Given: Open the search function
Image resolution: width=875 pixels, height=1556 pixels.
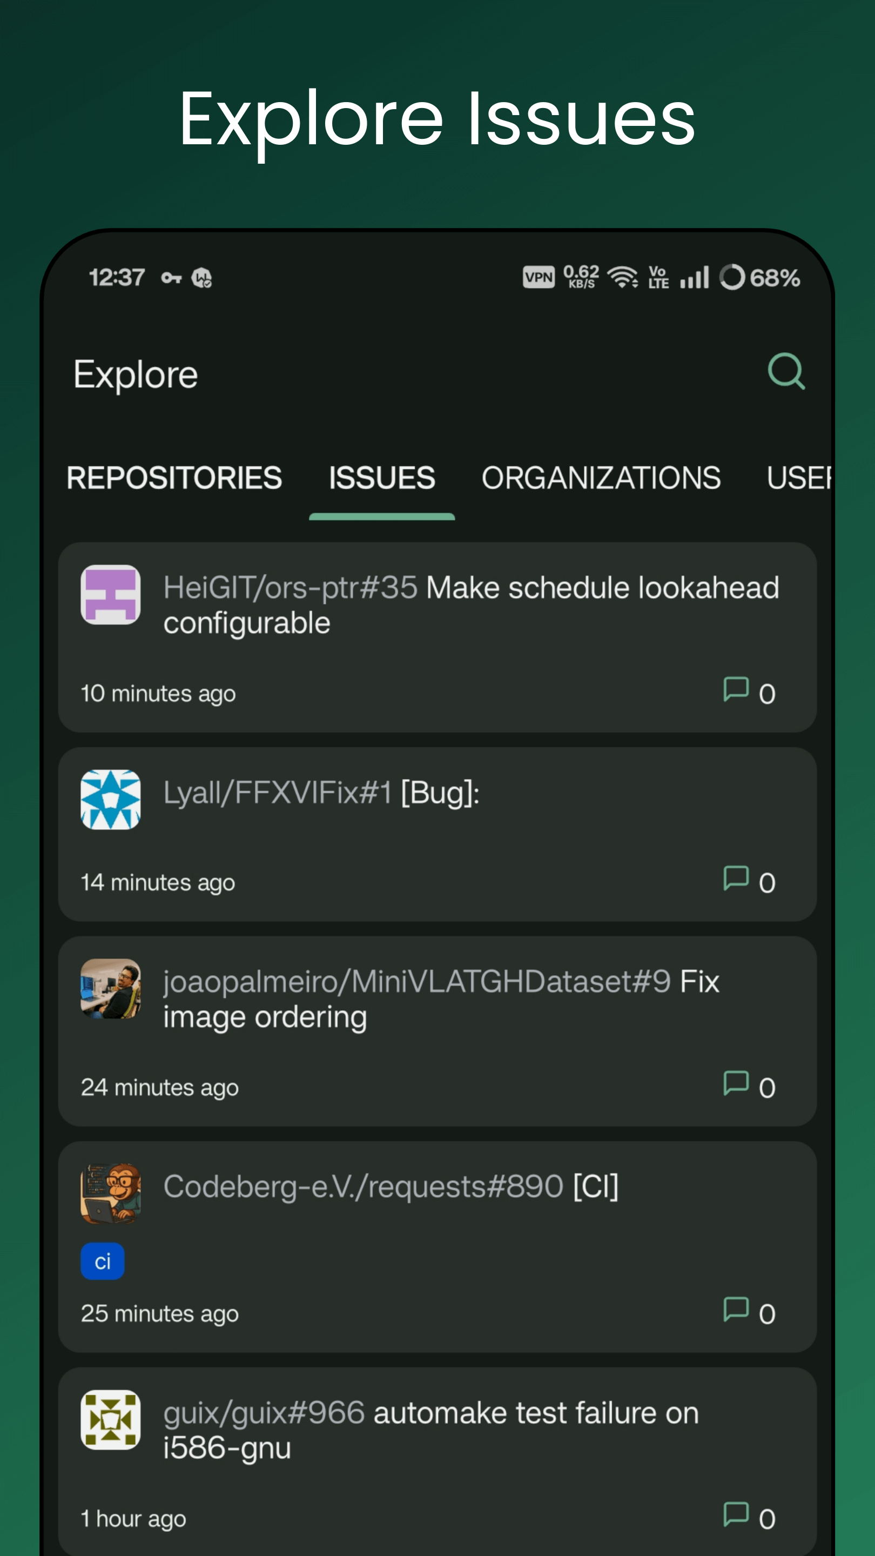Looking at the screenshot, I should 786,373.
